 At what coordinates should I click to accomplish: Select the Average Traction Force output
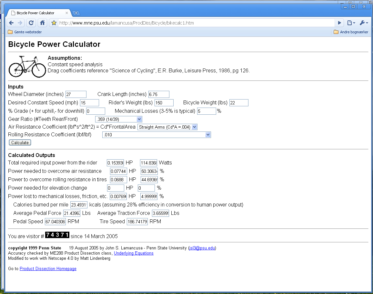click(161, 213)
